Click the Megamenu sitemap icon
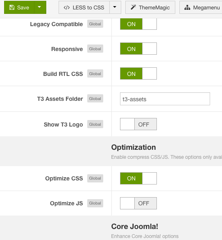 click(x=187, y=7)
